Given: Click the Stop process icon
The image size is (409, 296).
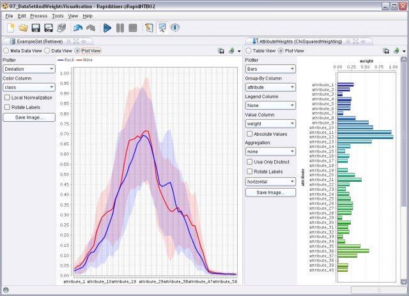Looking at the screenshot, I should tap(132, 28).
